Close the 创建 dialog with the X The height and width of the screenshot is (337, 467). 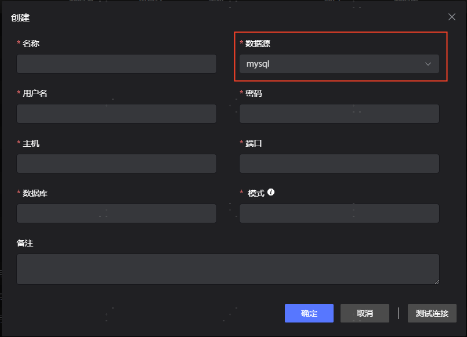pyautogui.click(x=452, y=17)
